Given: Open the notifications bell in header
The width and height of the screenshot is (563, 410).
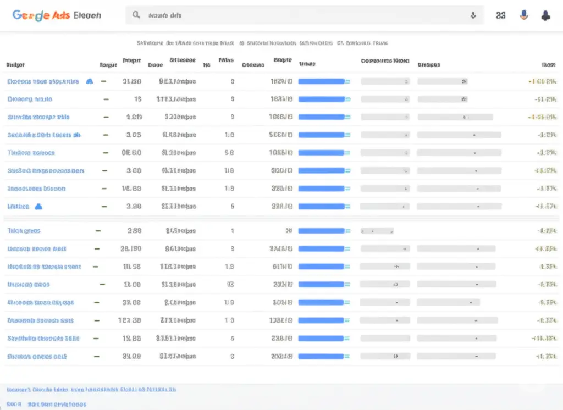Looking at the screenshot, I should 545,16.
